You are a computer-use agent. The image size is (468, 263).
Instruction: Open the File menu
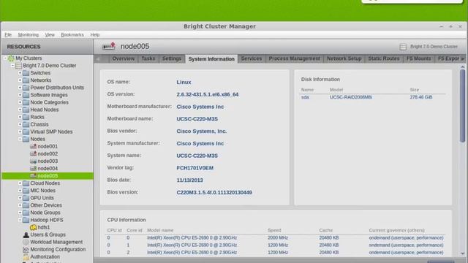click(x=8, y=35)
